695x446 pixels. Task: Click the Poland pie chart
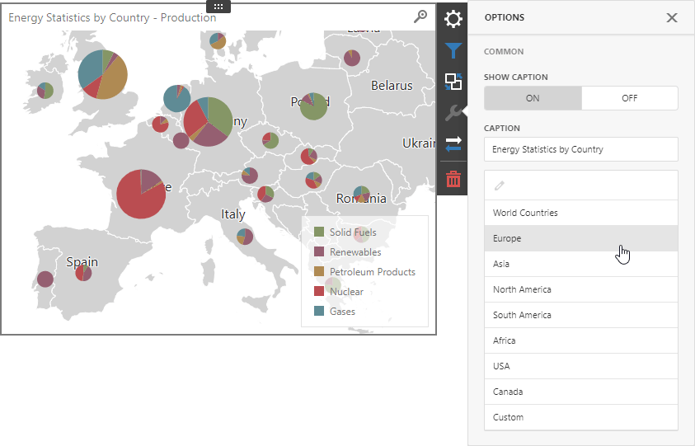pyautogui.click(x=313, y=106)
